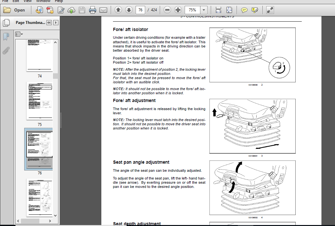Click the 'Page Thumbna...' panel title
Image resolution: width=335 pixels, height=226 pixels.
click(30, 23)
